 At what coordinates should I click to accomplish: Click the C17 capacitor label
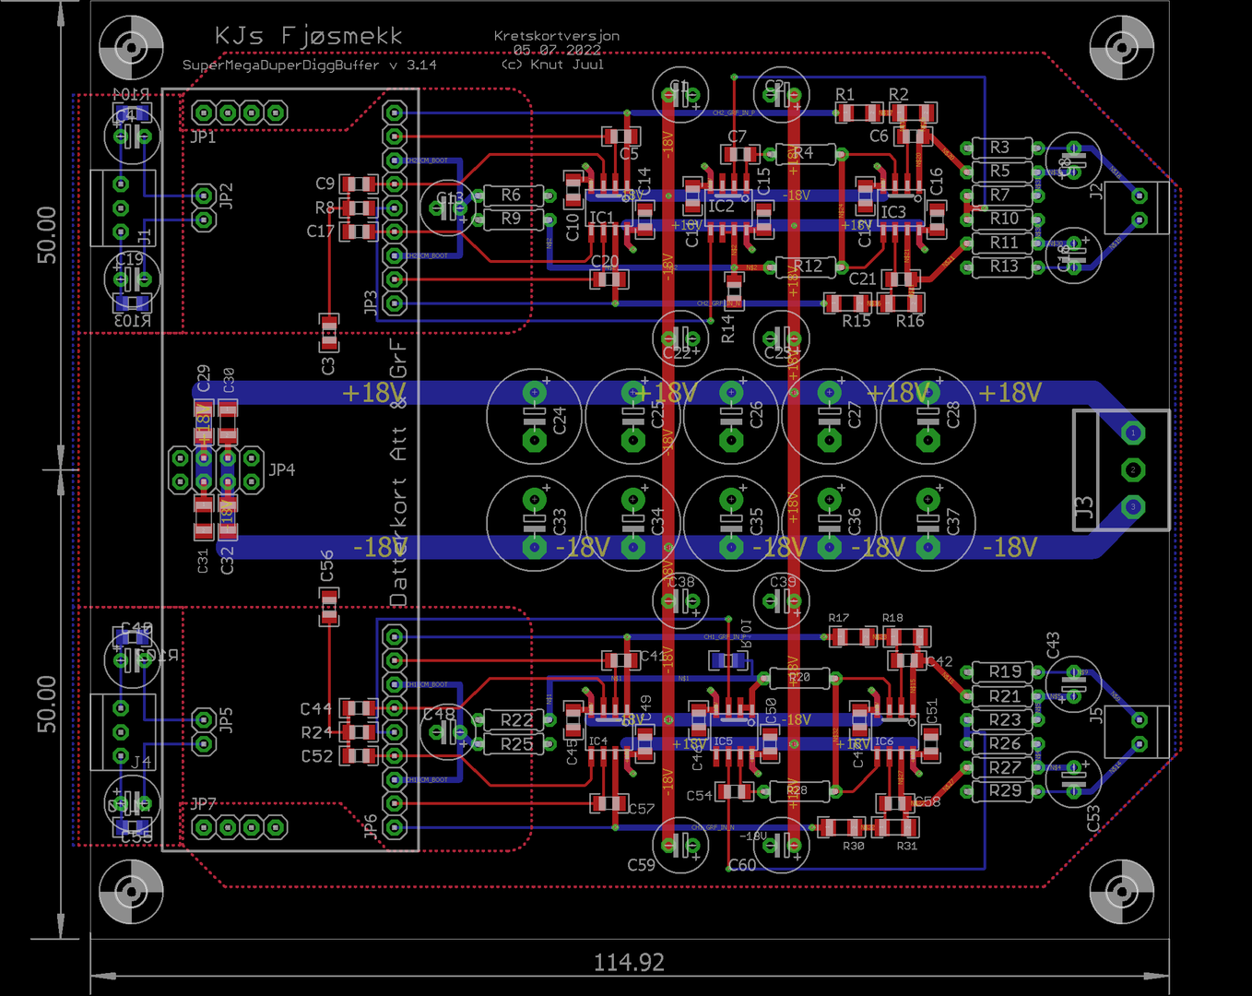click(x=321, y=231)
